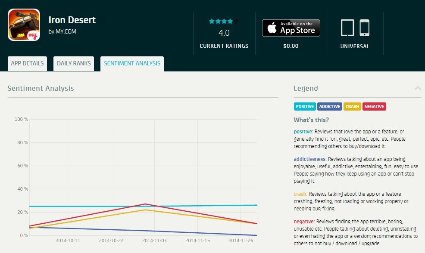The image size is (425, 253).
Task: Click the 'negative:' description term
Action: click(x=304, y=222)
